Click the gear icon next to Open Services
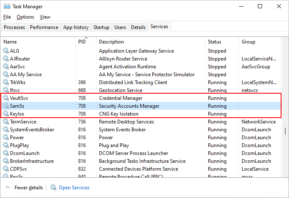 (53, 187)
